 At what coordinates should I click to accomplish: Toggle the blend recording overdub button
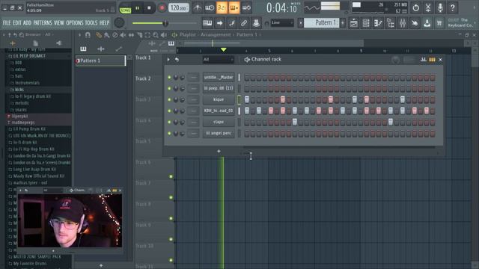point(234,8)
